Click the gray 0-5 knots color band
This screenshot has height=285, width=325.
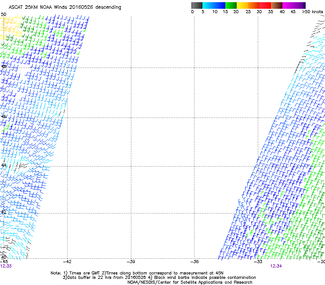[x=197, y=5]
